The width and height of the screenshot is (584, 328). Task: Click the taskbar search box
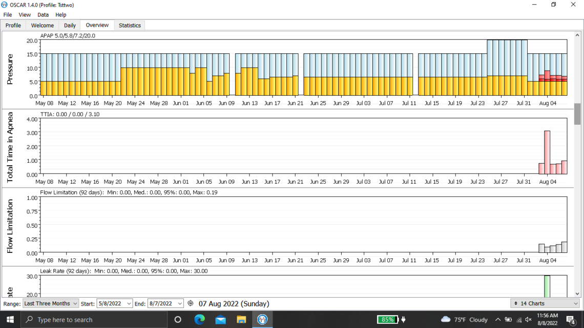94,319
